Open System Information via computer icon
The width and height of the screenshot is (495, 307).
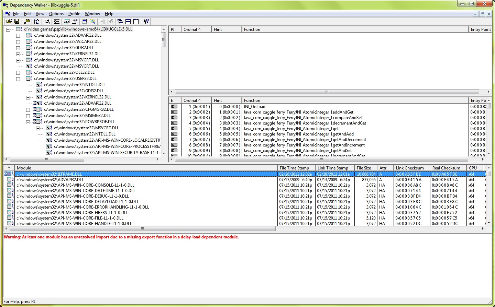(85, 21)
